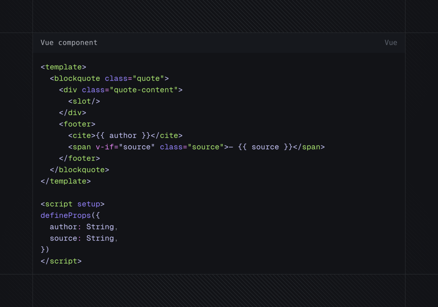Image resolution: width=438 pixels, height=307 pixels.
Task: Select the script setup tag
Action: pyautogui.click(x=73, y=204)
